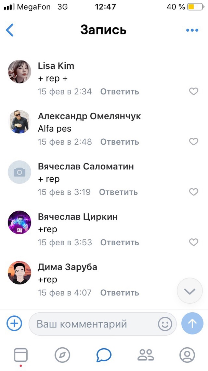Open the news feed tab icon
Viewport: 208px width, 371px height.
[21, 355]
